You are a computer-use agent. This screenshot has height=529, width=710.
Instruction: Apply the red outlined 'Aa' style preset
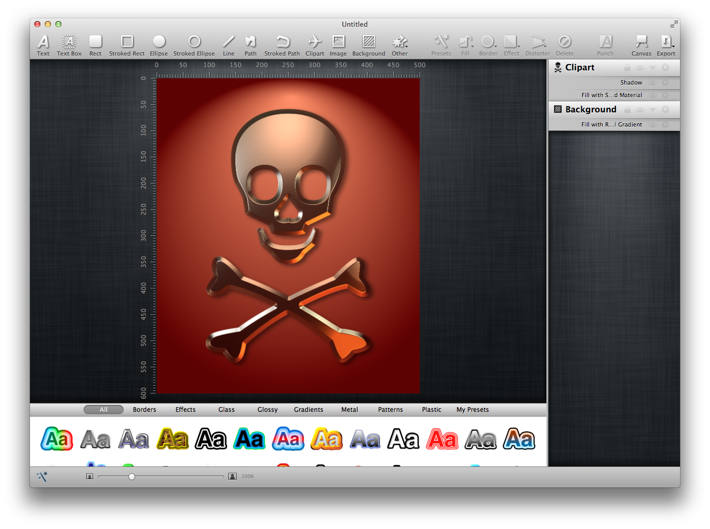pos(442,439)
